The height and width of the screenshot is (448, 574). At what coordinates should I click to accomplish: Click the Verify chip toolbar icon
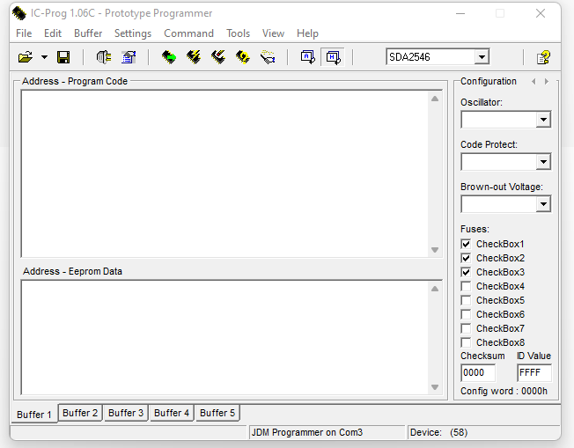pos(243,57)
